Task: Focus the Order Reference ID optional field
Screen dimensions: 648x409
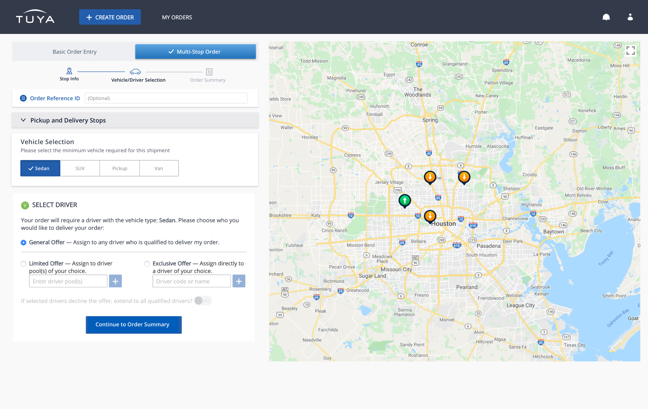Action: point(166,98)
